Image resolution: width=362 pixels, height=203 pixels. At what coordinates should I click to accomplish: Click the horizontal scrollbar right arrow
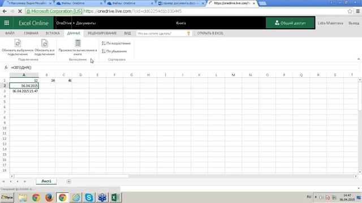pyautogui.click(x=356, y=176)
